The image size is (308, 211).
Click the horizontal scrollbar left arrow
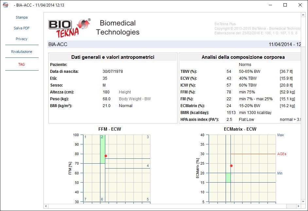coord(46,206)
